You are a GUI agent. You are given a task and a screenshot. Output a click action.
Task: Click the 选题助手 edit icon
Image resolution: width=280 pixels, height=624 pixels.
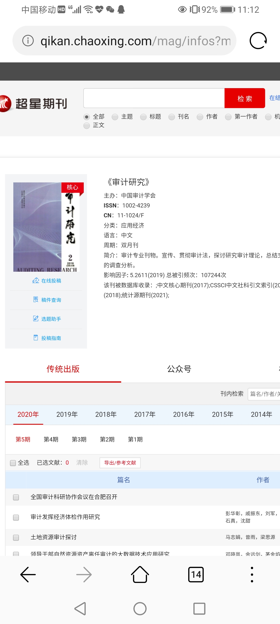36,318
